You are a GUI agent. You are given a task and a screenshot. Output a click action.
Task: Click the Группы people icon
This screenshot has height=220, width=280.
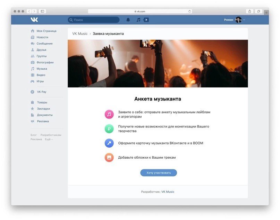pos(33,56)
